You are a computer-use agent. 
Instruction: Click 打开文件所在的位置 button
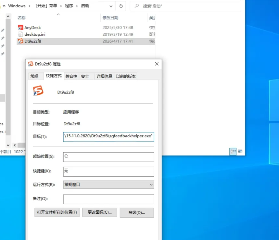pyautogui.click(x=57, y=212)
